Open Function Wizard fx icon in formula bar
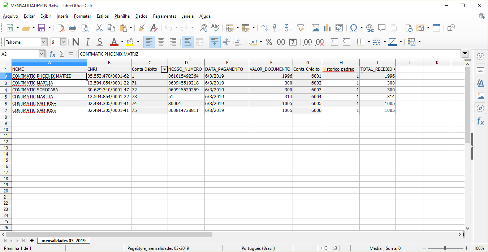The height and width of the screenshot is (252, 488). click(52, 54)
